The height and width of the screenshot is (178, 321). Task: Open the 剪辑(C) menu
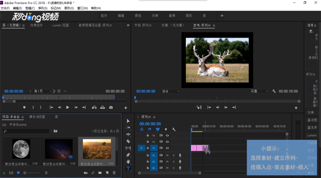(x=30, y=8)
